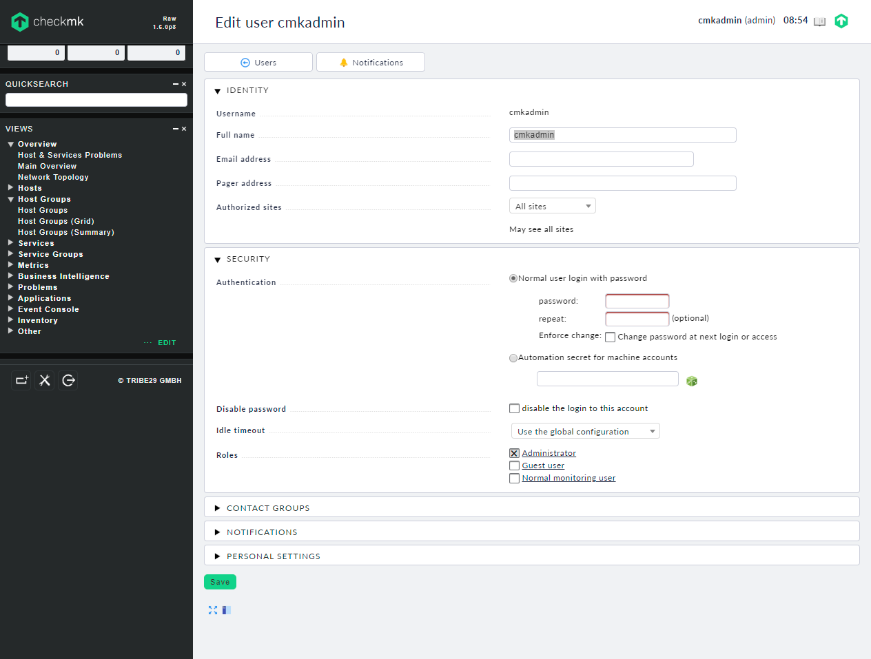Open the Main Overview view
The image size is (871, 659).
pos(47,166)
